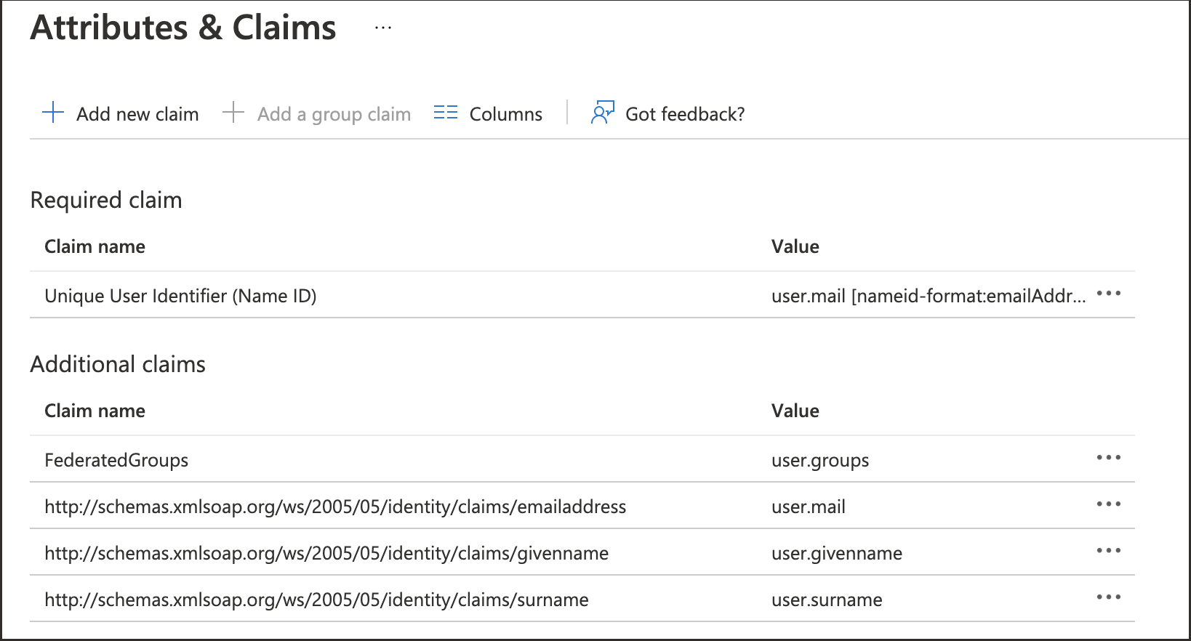Viewport: 1191px width, 641px height.
Task: Click the plus icon for Add a group claim
Action: tap(233, 113)
